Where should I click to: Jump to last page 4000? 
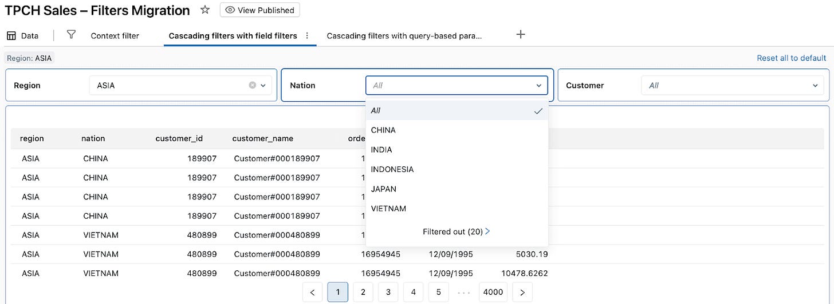click(x=493, y=292)
